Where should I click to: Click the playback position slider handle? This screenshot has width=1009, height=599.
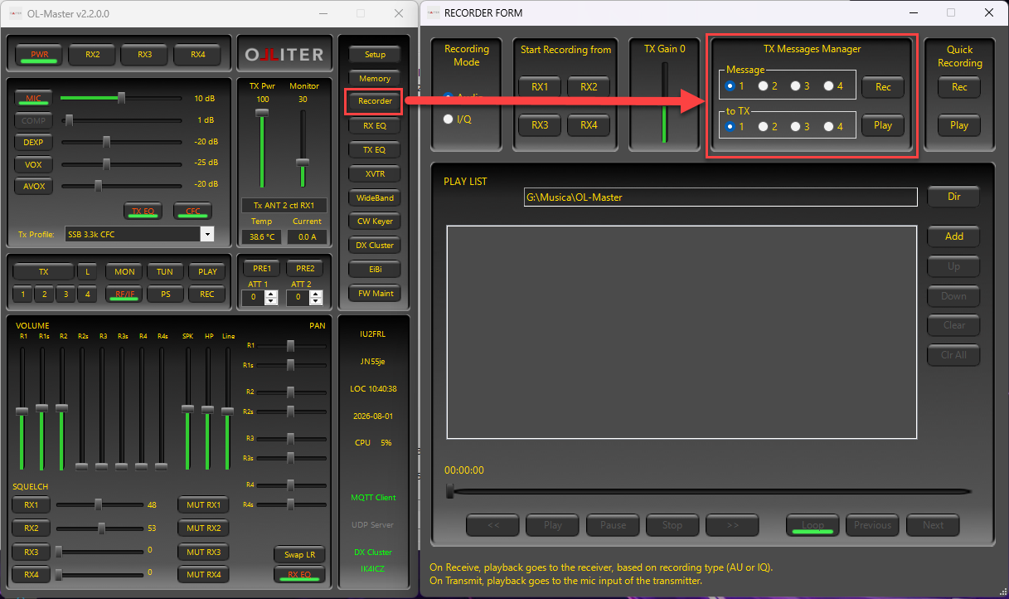click(x=450, y=491)
